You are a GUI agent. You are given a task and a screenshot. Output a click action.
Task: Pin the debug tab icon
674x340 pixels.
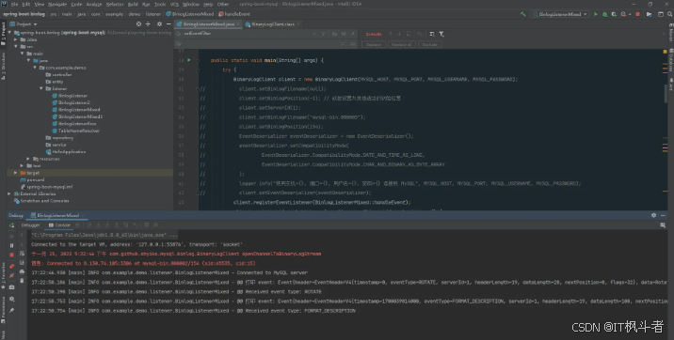point(11,310)
